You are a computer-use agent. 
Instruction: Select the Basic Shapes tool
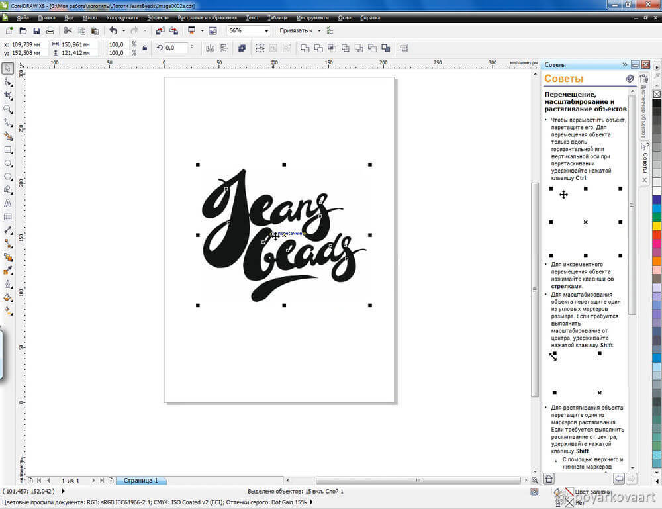point(8,191)
